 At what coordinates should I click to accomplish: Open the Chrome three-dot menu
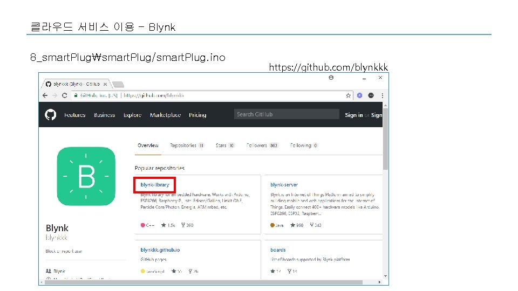point(382,95)
